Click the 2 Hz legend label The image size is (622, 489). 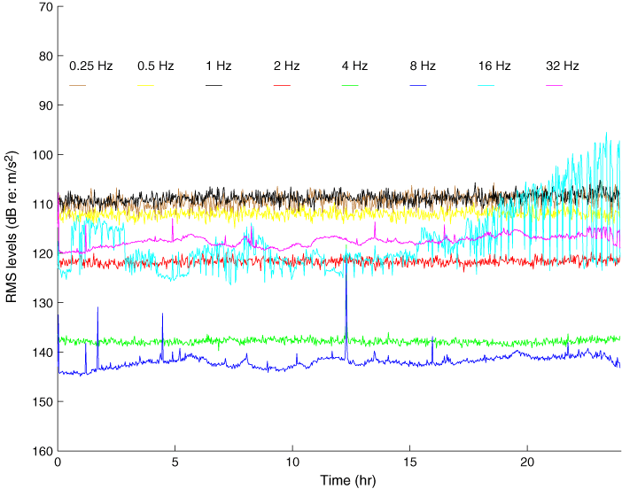tap(287, 66)
